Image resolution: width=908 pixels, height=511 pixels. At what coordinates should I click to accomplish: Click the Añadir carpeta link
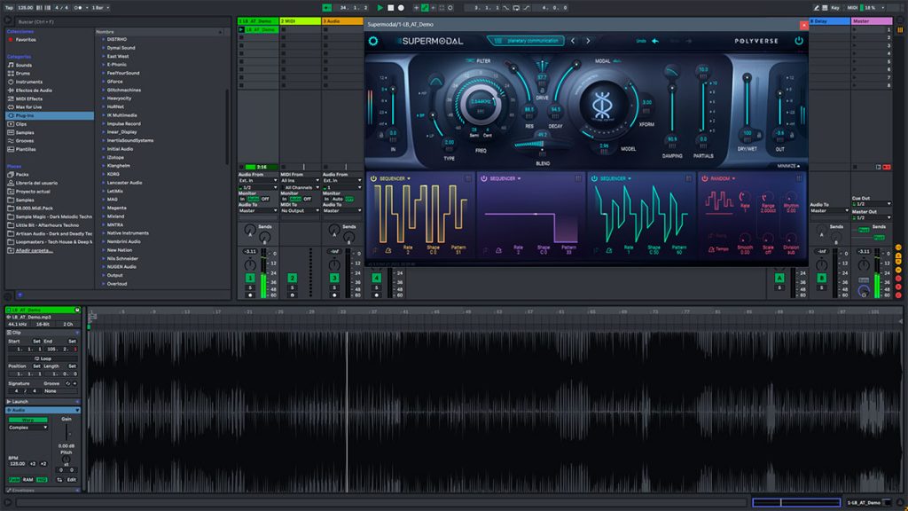click(x=35, y=251)
